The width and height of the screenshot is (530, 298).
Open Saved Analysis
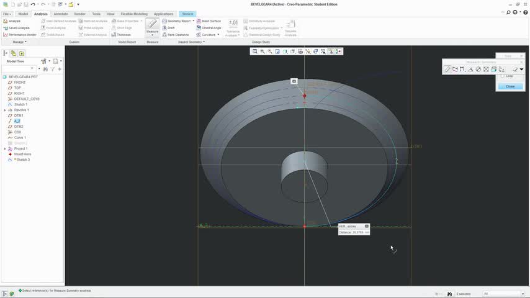click(x=16, y=28)
